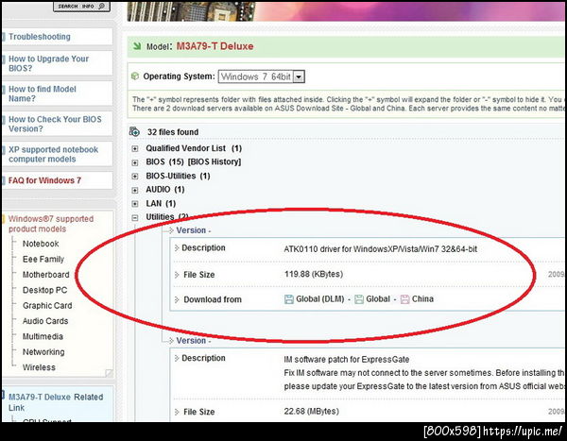The image size is (567, 441).
Task: Click the 22.68 (MBytes) file size value
Action: pos(311,411)
